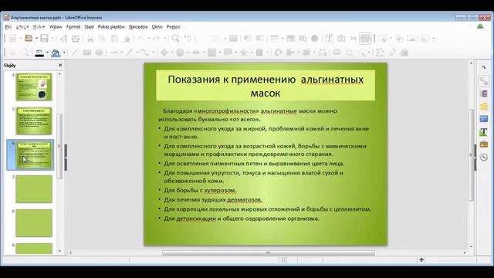Click the Print icon
This screenshot has height=278, width=494.
76,39
